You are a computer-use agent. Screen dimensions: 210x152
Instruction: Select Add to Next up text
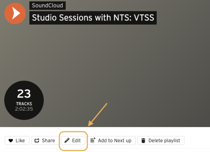115,141
